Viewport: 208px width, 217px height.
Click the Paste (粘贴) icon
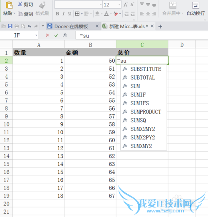pyautogui.click(x=9, y=5)
